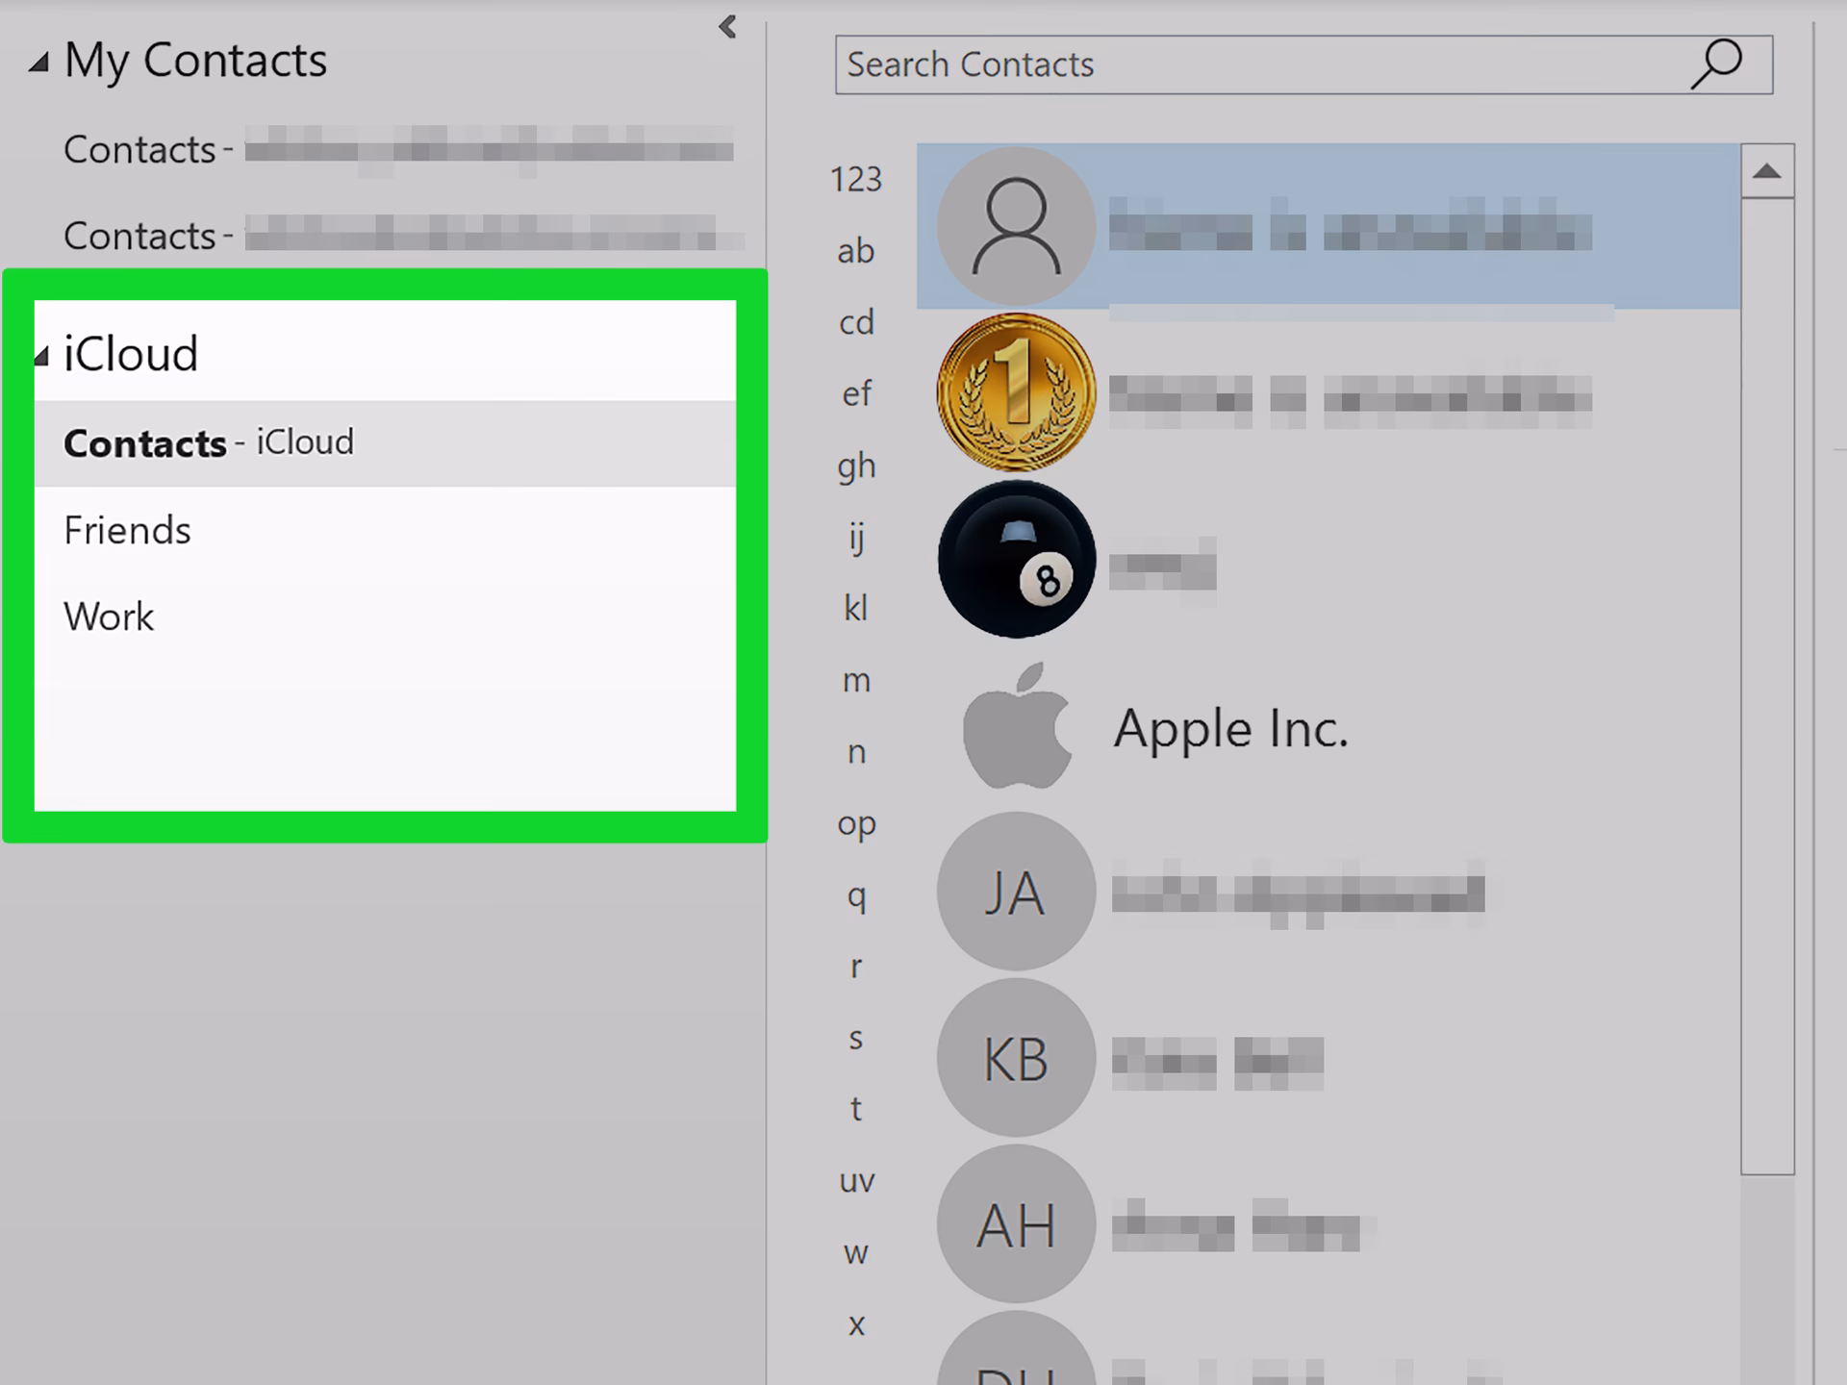Jump to s in the alphabet index

856,1039
